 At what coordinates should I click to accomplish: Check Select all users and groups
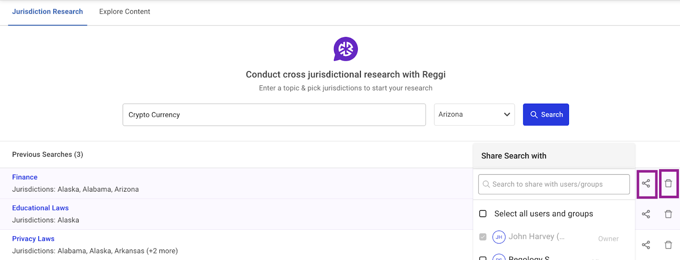[483, 214]
